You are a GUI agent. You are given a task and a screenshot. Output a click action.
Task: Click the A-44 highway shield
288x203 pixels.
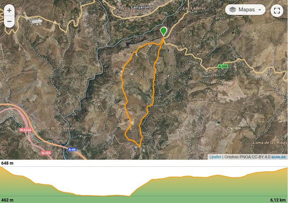(72, 149)
